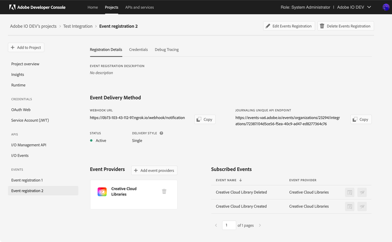Viewport: 392px width, 242px height.
Task: Click the Creative Cloud Libraries app icon
Action: tap(102, 191)
